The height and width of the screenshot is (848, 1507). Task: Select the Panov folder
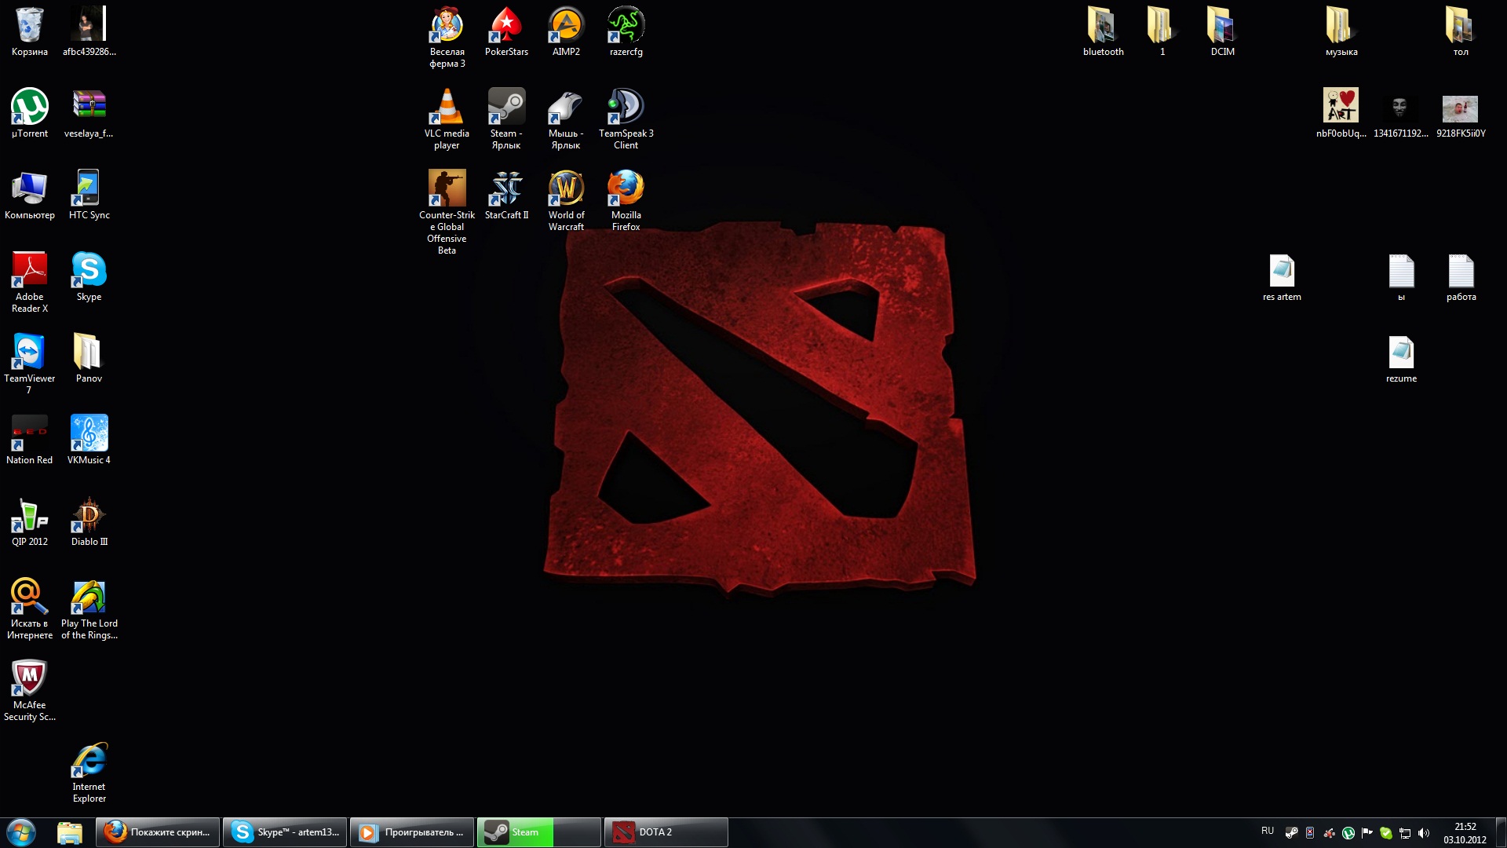point(89,358)
